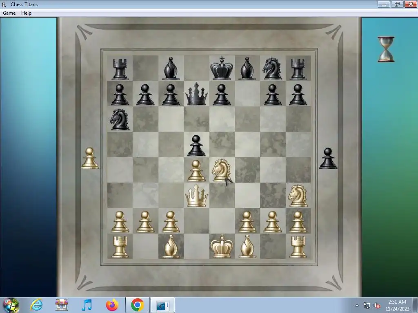Click the empty d8 square beside black king
The width and height of the screenshot is (418, 313).
[x=196, y=68]
